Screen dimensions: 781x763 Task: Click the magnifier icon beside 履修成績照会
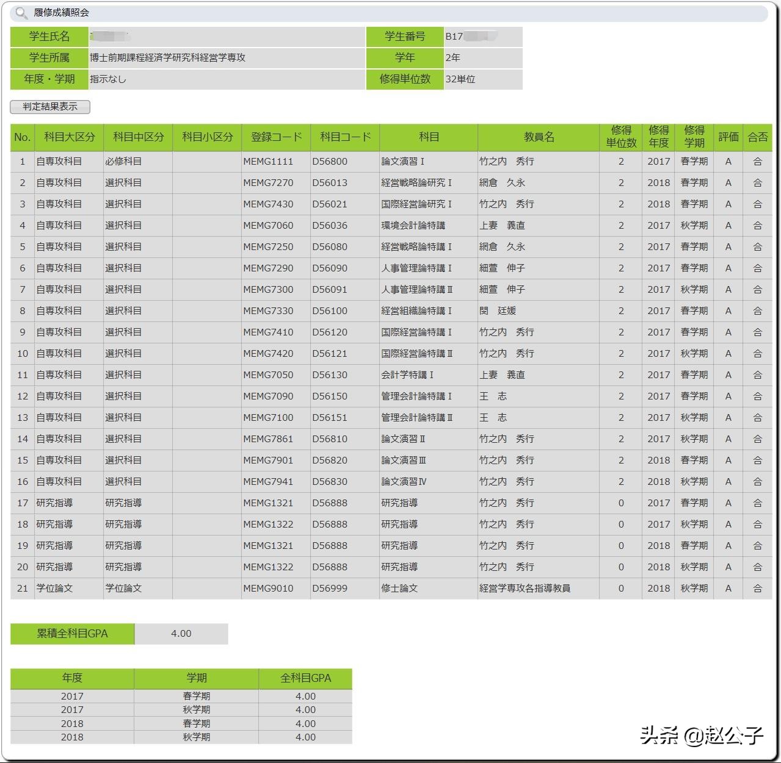[x=21, y=13]
